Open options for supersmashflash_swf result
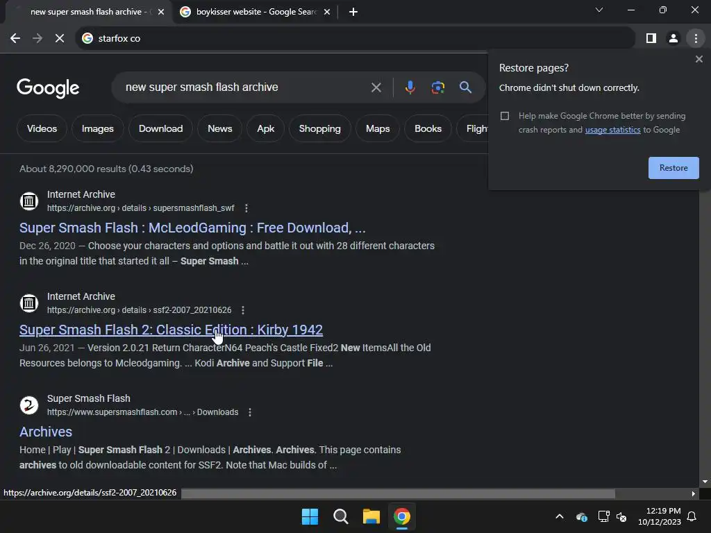 point(246,208)
